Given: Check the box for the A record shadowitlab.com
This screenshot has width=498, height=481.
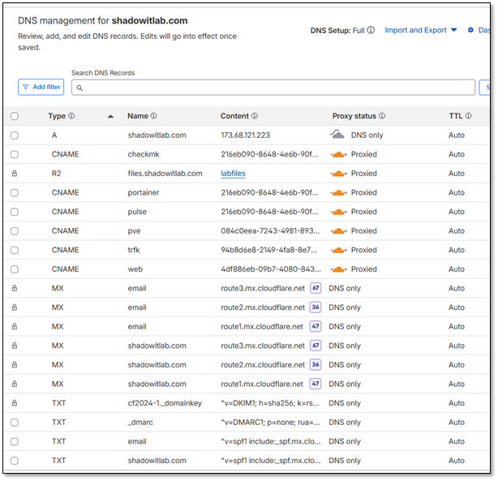Looking at the screenshot, I should tap(15, 135).
